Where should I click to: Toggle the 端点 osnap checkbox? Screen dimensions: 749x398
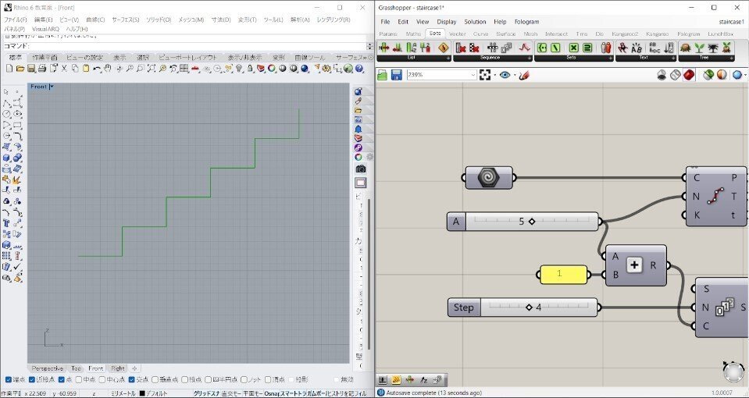pos(8,380)
